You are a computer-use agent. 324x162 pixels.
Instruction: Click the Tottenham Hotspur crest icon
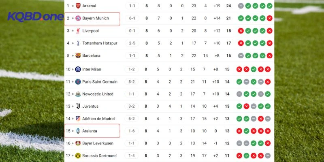tap(78, 43)
